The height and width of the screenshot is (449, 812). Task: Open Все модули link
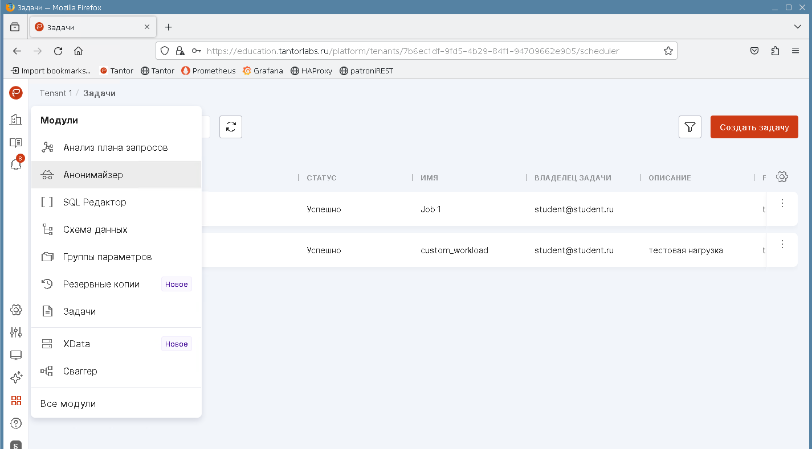[x=68, y=403]
